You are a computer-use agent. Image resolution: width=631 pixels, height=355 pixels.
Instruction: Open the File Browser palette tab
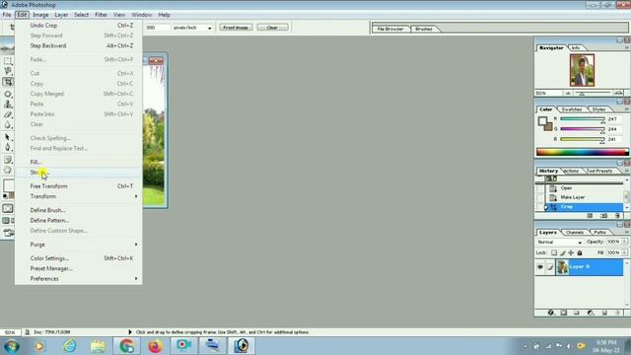coord(390,29)
